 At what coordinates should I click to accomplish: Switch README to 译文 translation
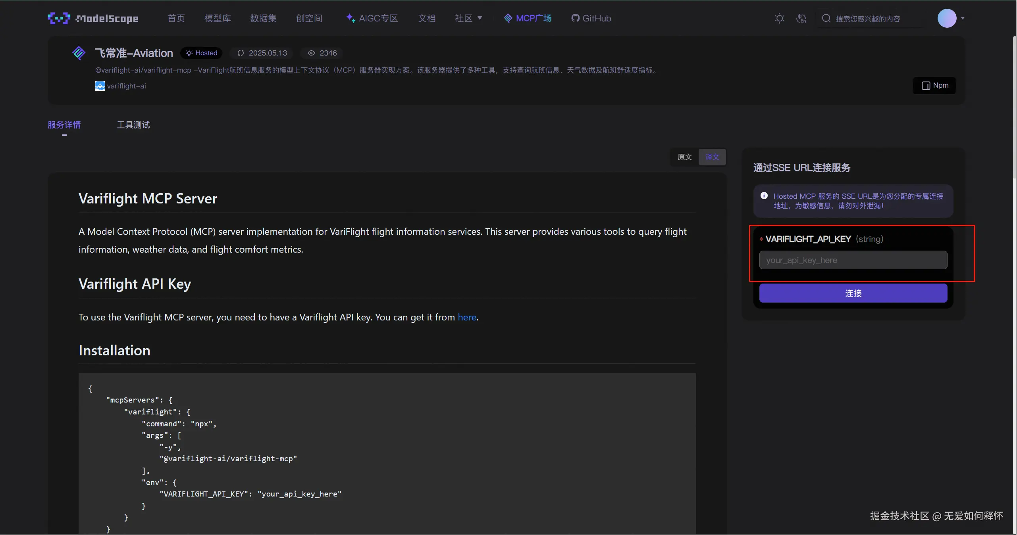tap(712, 157)
